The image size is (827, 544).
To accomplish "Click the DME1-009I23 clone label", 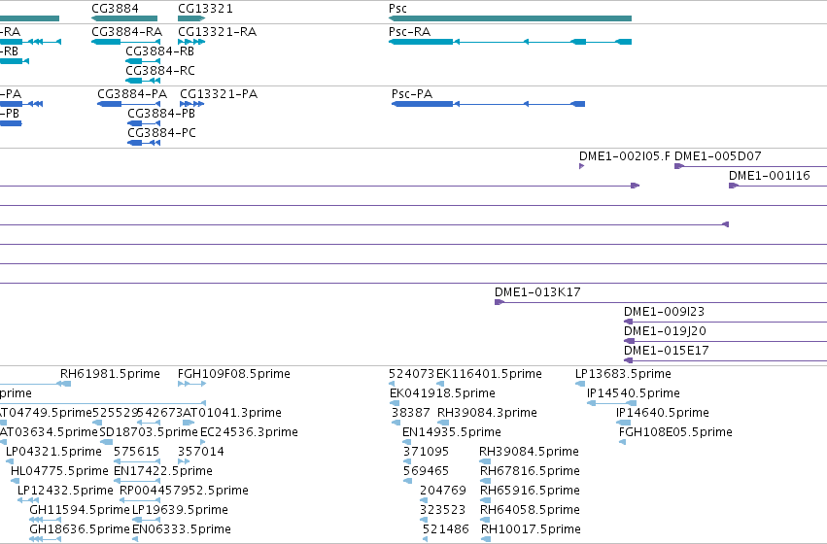I will tap(664, 312).
